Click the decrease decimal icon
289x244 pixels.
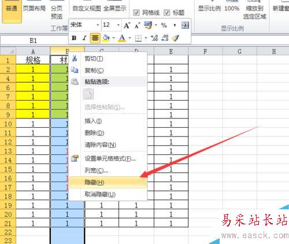pos(165,38)
